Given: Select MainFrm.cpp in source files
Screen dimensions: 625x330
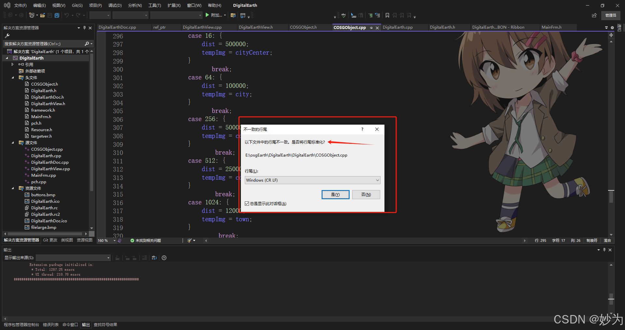Looking at the screenshot, I should point(44,175).
